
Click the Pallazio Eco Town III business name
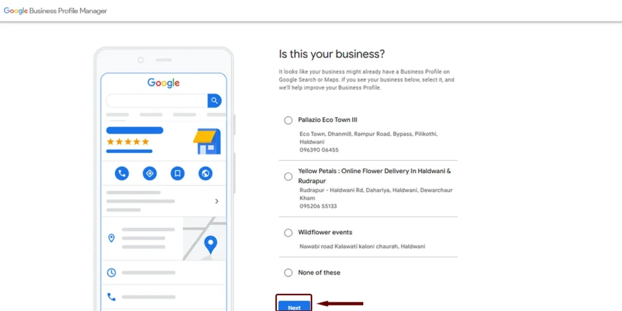327,120
